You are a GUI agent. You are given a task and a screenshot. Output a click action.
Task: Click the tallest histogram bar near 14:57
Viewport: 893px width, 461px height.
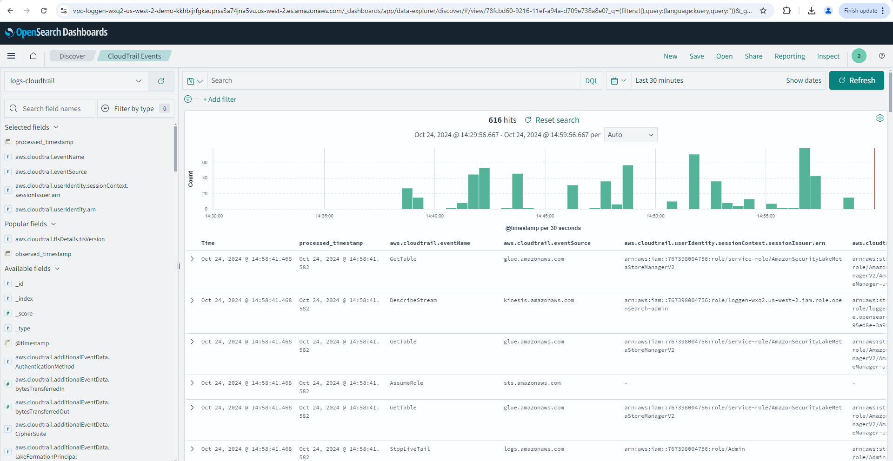804,178
